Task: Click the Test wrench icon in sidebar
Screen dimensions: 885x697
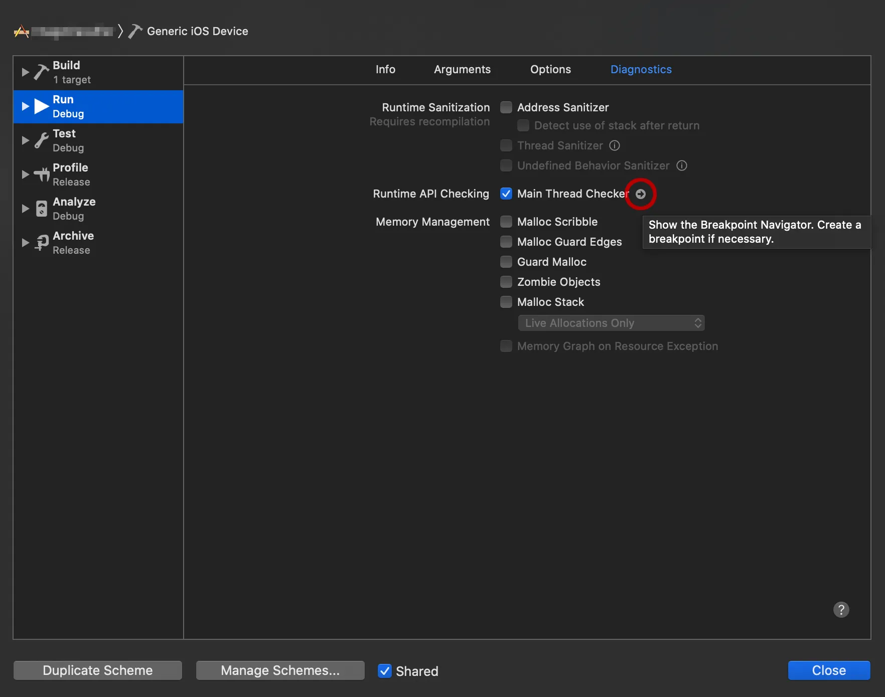Action: pyautogui.click(x=41, y=140)
